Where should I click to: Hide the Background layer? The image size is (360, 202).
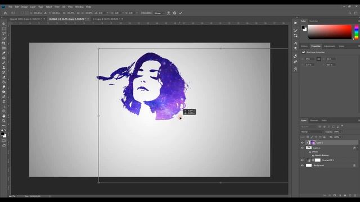click(303, 166)
